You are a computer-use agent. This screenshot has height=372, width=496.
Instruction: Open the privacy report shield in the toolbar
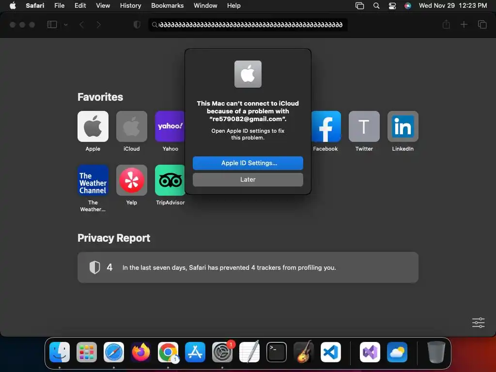click(137, 24)
